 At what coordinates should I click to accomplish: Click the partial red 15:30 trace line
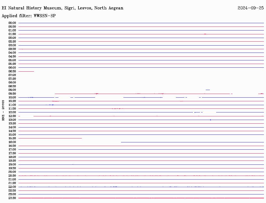coord(50,138)
